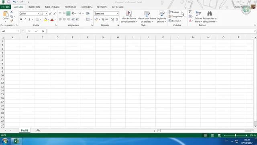Switch to Page Break Preview icon
Image resolution: width=257 pixels, height=145 pixels.
tap(220, 135)
